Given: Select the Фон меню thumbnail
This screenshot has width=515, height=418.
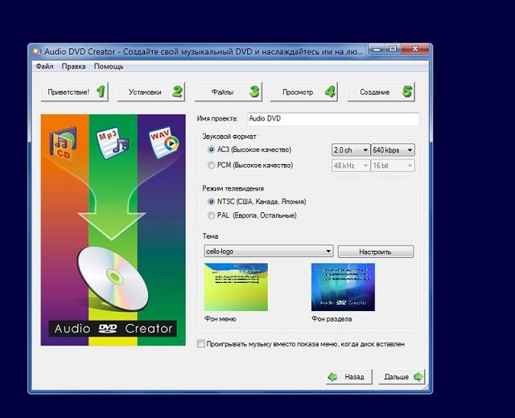Looking at the screenshot, I should (x=236, y=287).
